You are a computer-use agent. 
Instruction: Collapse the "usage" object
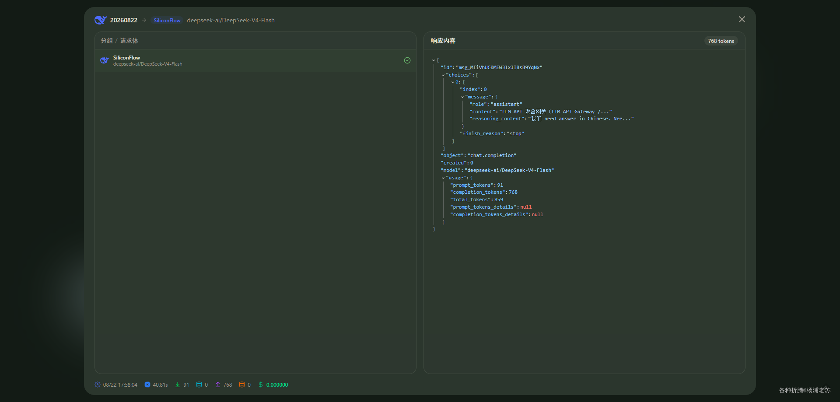(443, 178)
